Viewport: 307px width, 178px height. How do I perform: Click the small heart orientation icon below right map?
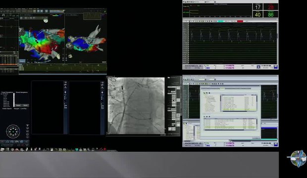pyautogui.click(x=70, y=56)
